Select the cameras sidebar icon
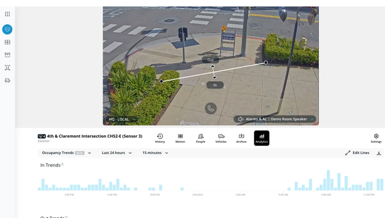Image resolution: width=385 pixels, height=218 pixels. click(7, 29)
